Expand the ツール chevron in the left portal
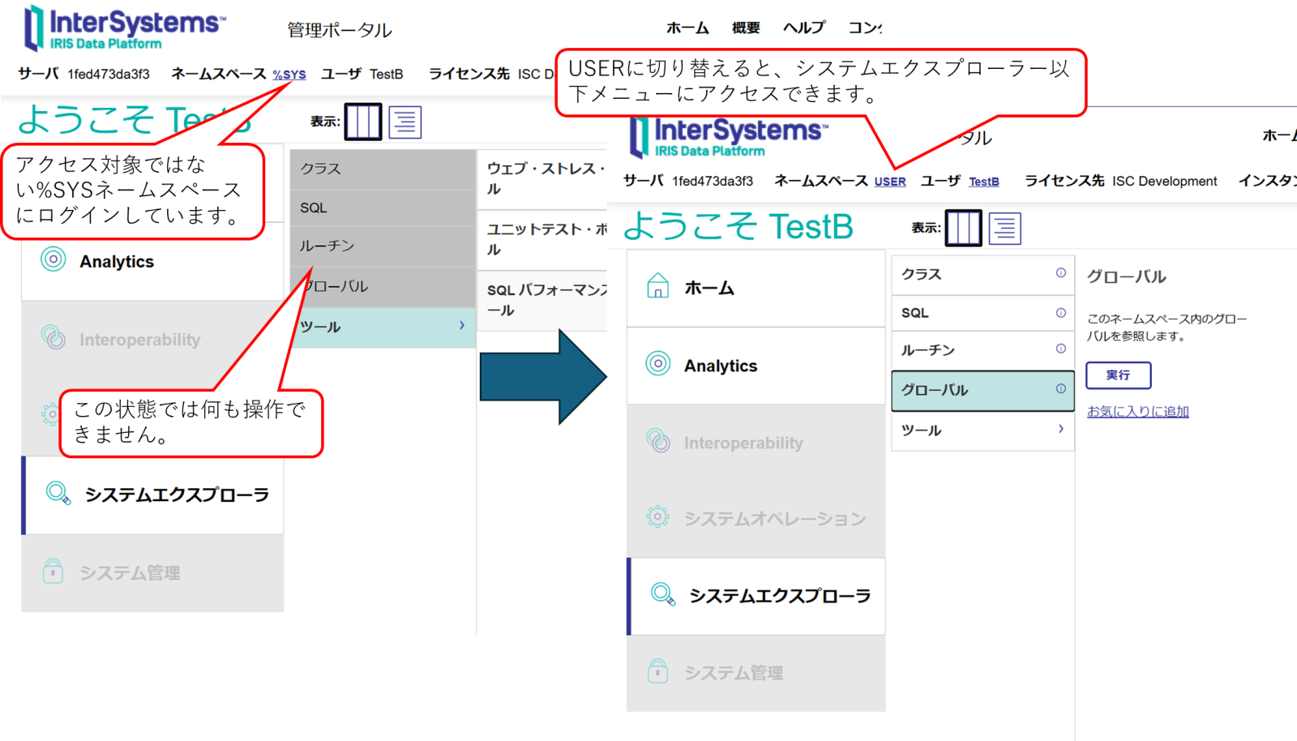 pyautogui.click(x=462, y=325)
